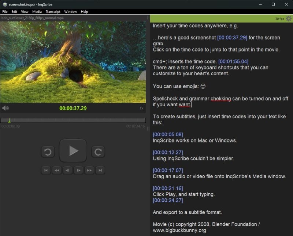Image resolution: width=293 pixels, height=236 pixels.
Task: Click the video preview frame
Action: pos(73,62)
